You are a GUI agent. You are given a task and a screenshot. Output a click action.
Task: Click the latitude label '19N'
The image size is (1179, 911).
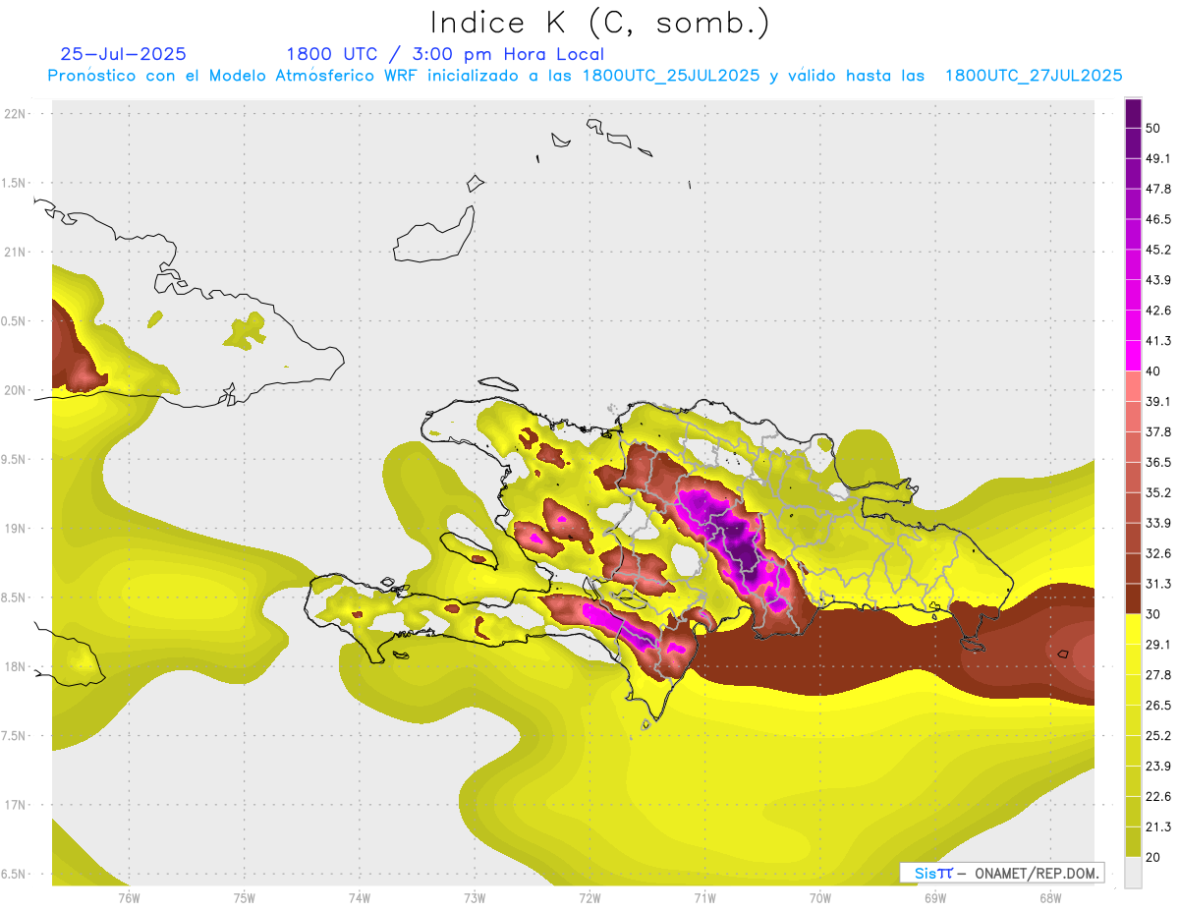[x=15, y=529]
